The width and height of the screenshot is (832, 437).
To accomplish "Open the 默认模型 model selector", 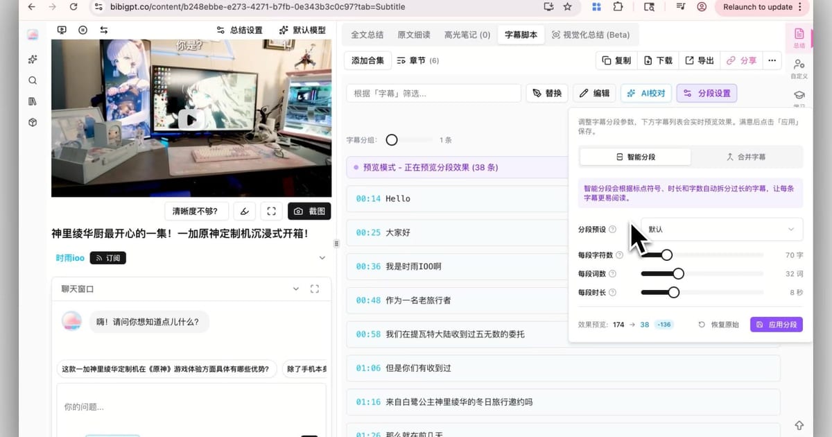I will [x=302, y=31].
